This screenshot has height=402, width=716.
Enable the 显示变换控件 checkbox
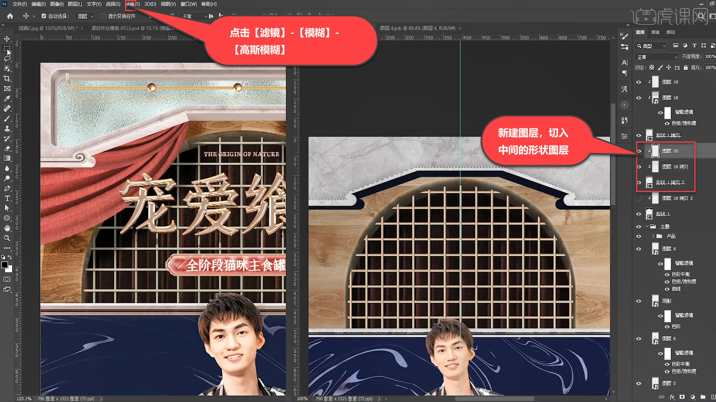pos(104,16)
